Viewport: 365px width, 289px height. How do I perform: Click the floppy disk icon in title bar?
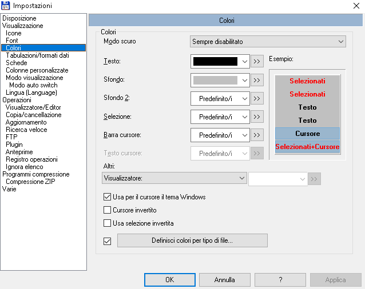point(5,6)
